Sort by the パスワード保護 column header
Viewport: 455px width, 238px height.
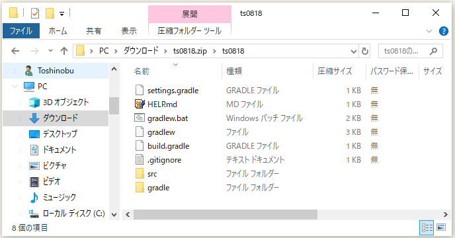point(392,71)
